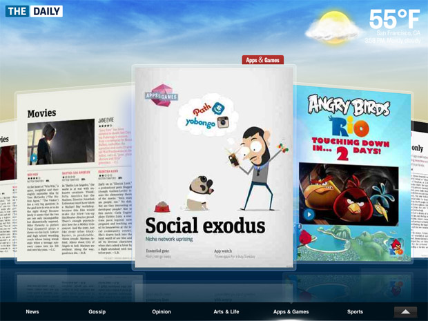
Task: Tap the Niche network uprising subtitle
Action: click(169, 239)
